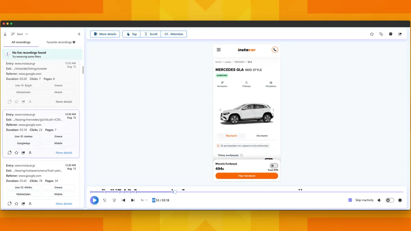
Task: Share the recording via the top-right share icon
Action: pos(400,34)
